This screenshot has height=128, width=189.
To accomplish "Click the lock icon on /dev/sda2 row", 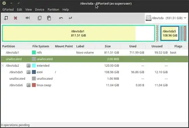I will click(28, 65).
